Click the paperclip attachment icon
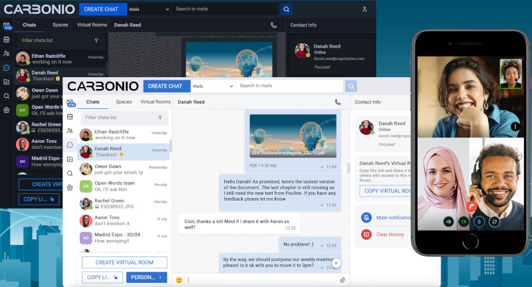This screenshot has height=287, width=532. [342, 280]
